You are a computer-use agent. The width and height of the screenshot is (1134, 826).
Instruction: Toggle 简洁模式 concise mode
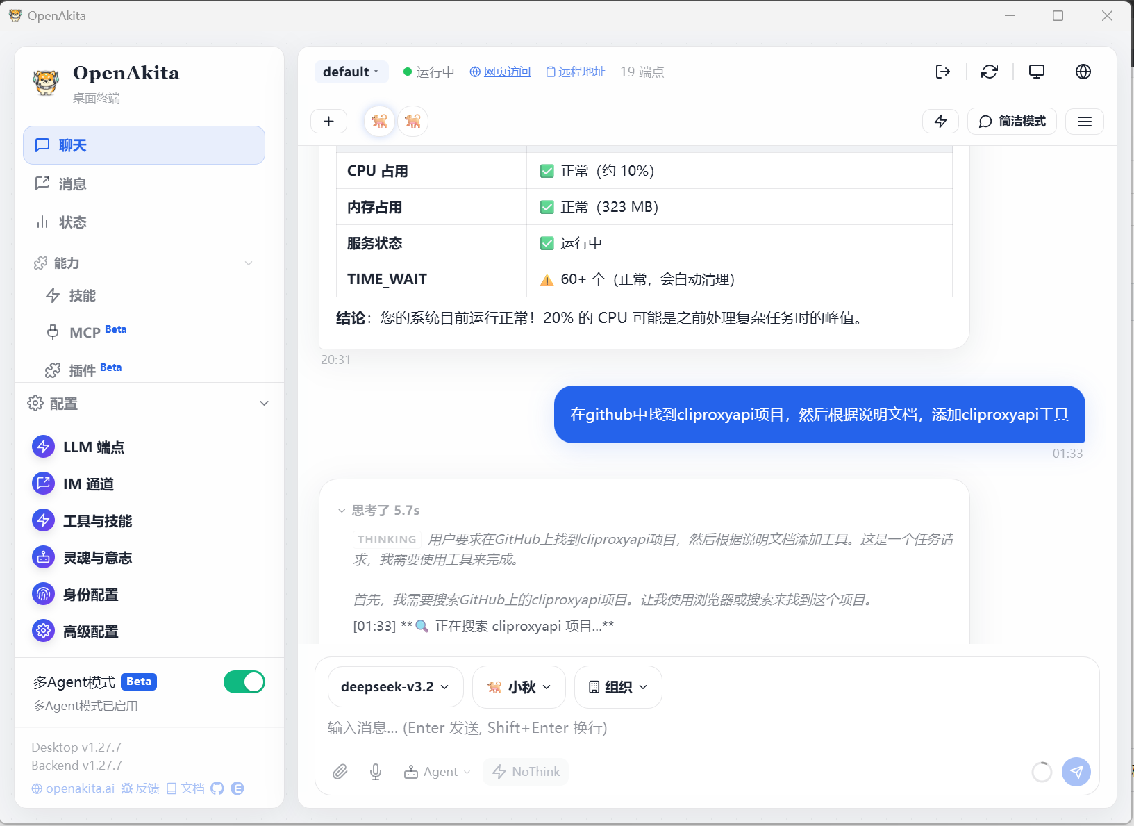(1012, 122)
